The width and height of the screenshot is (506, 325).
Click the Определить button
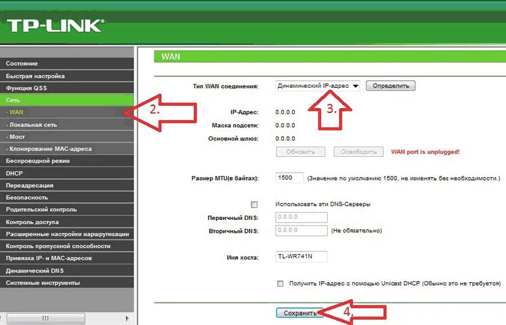pos(391,86)
